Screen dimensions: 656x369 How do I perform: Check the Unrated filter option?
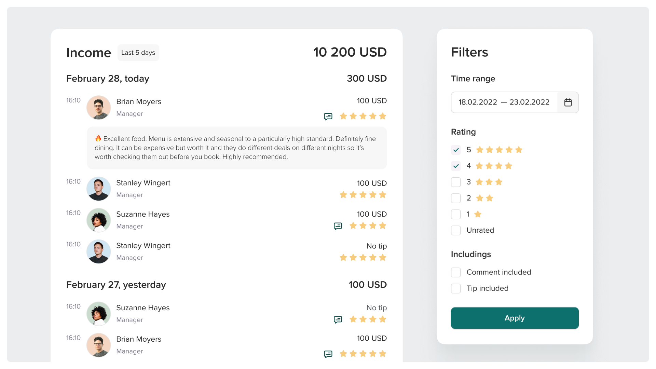click(456, 230)
